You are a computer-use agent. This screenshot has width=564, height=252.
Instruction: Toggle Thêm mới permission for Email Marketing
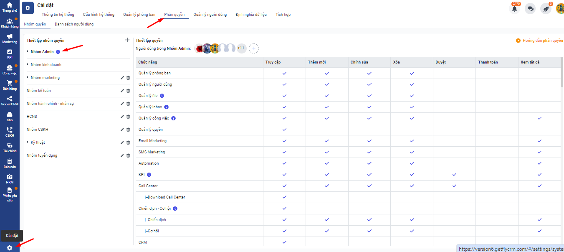point(327,141)
